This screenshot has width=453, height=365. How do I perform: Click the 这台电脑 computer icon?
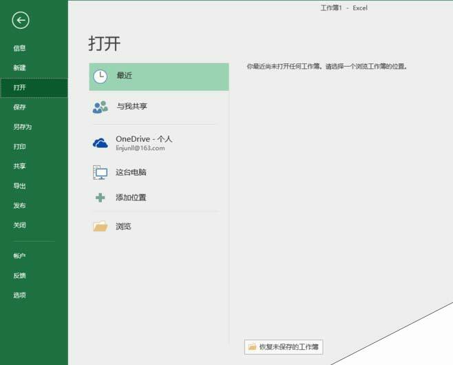click(x=101, y=173)
